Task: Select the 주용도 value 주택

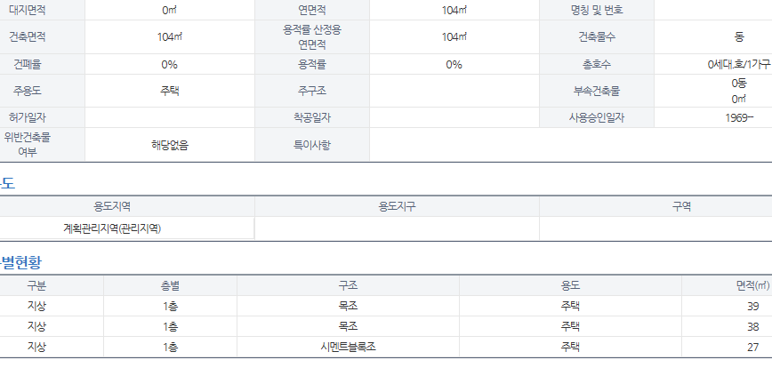Action: (169, 91)
